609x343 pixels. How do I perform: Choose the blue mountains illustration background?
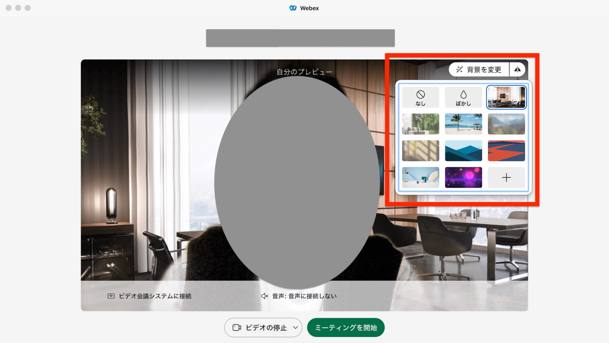point(464,151)
